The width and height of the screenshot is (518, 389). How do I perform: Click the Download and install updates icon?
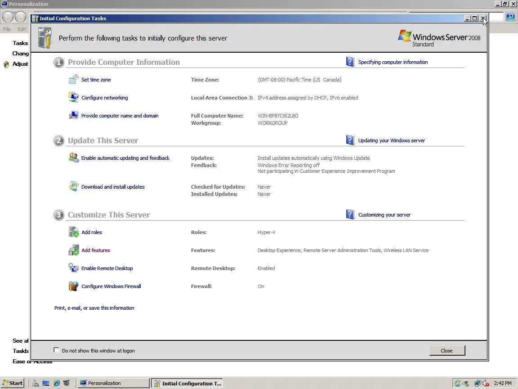click(73, 186)
